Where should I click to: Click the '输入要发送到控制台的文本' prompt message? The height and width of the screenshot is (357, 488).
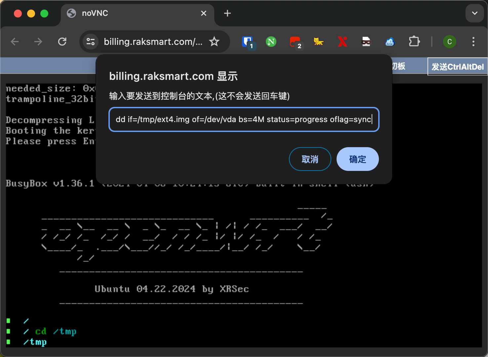(x=199, y=96)
